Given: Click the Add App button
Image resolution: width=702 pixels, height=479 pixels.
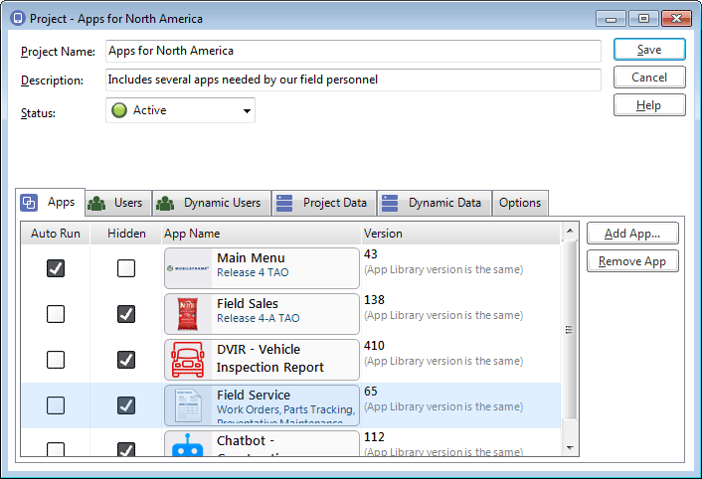Looking at the screenshot, I should coord(632,234).
